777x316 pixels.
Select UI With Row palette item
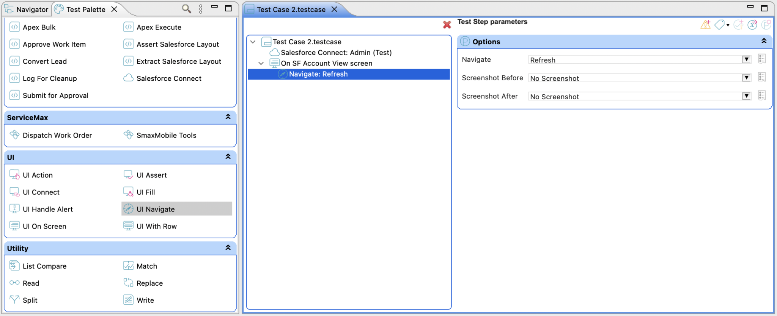[x=150, y=226]
